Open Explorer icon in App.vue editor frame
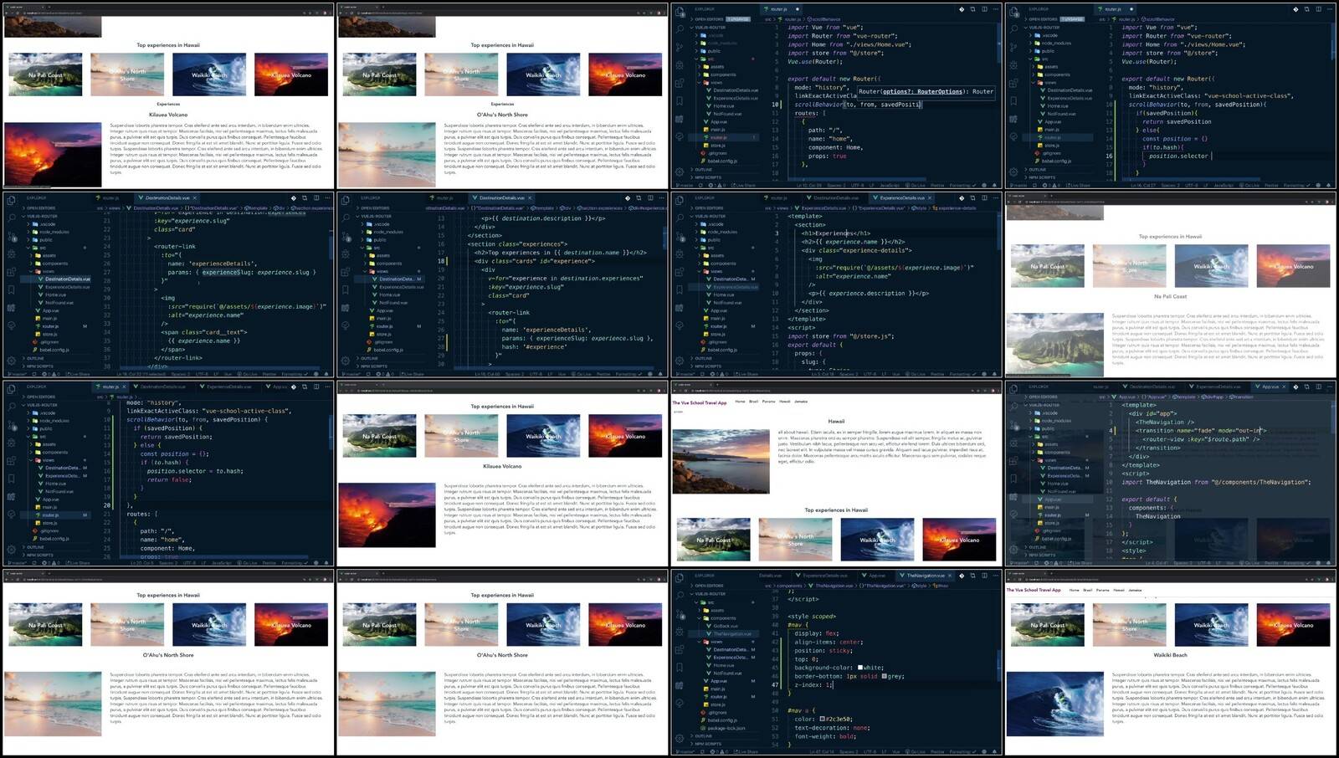 pos(1013,388)
